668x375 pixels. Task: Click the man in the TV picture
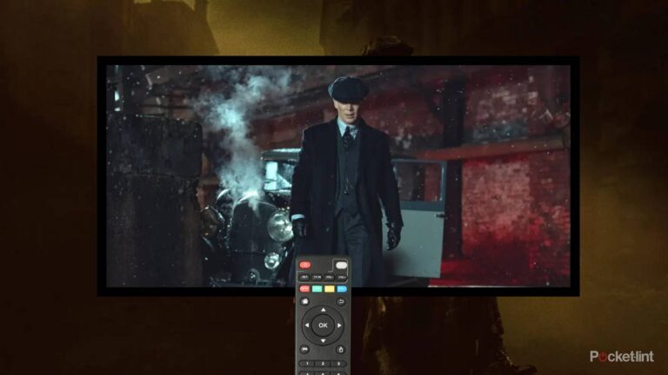344,174
